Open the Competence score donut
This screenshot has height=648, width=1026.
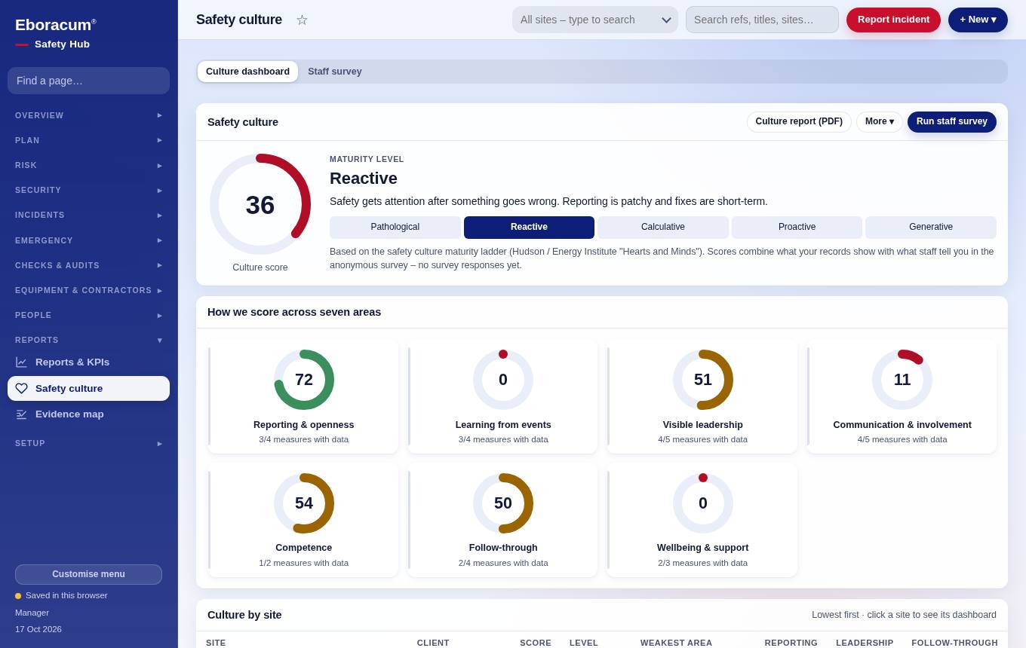(x=304, y=503)
